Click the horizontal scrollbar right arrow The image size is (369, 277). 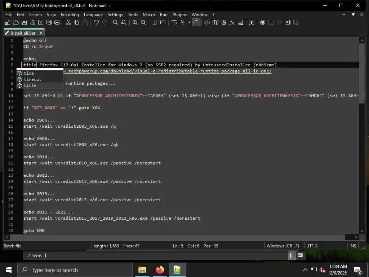pos(356,237)
